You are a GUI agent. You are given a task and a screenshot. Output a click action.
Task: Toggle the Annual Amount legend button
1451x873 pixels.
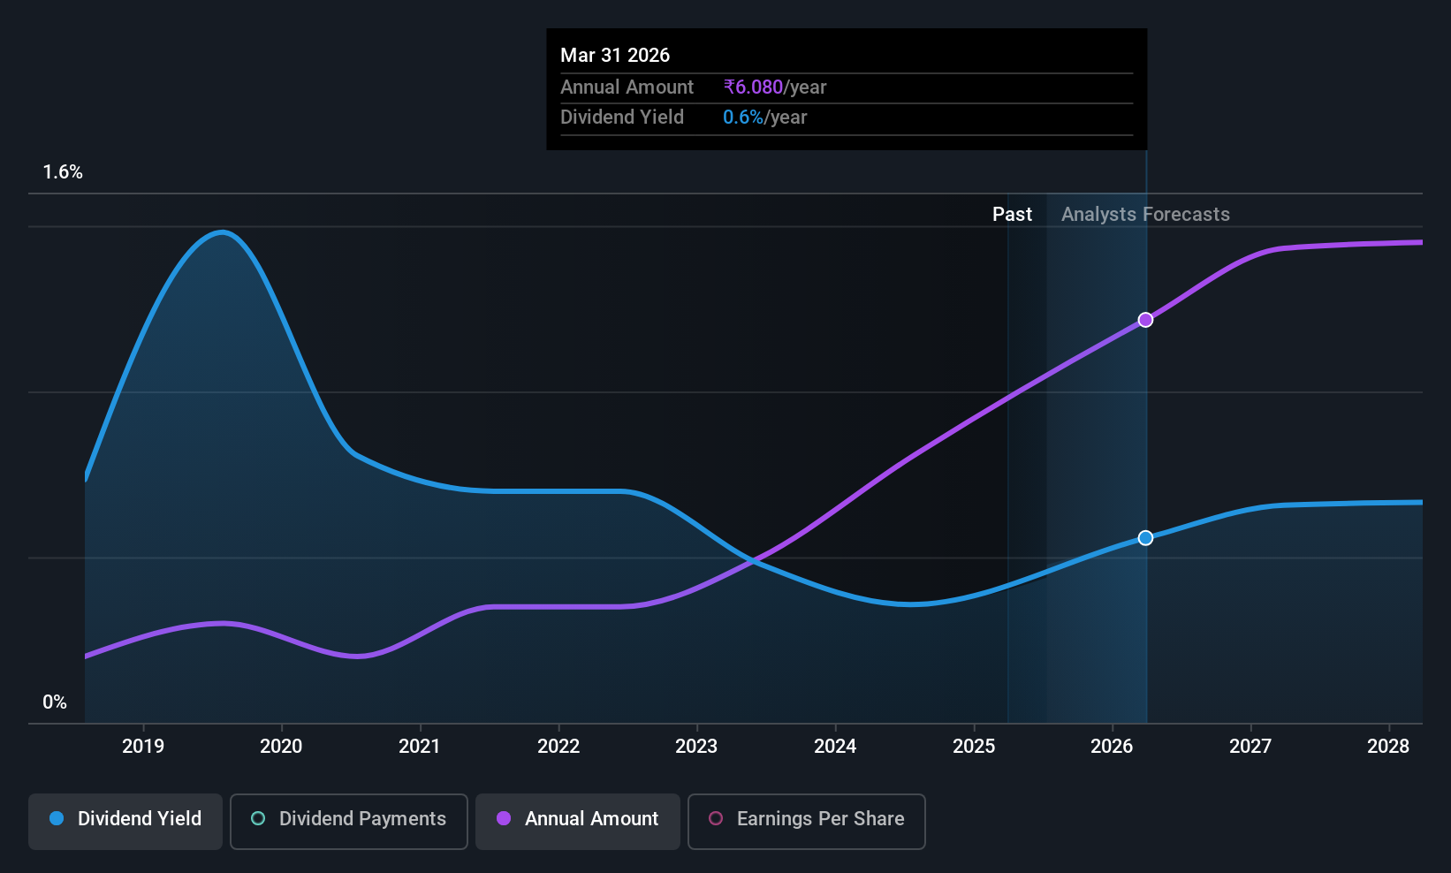[x=578, y=821]
